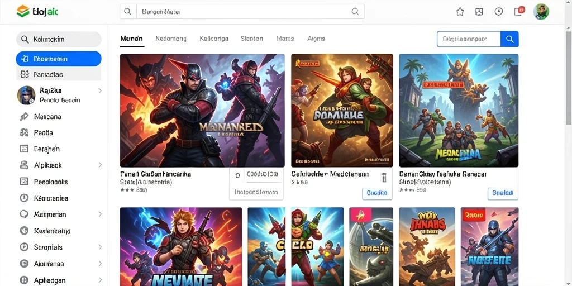This screenshot has height=286, width=572.
Task: Click the button under the third game card
Action: 503,193
